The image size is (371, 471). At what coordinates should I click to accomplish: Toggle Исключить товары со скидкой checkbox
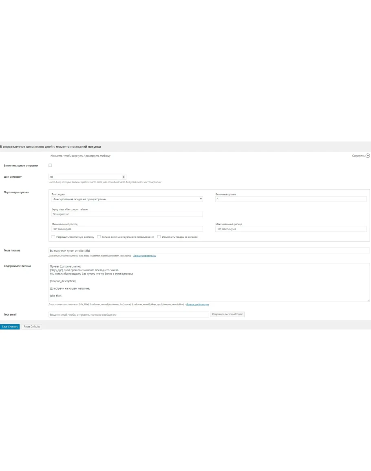[159, 237]
